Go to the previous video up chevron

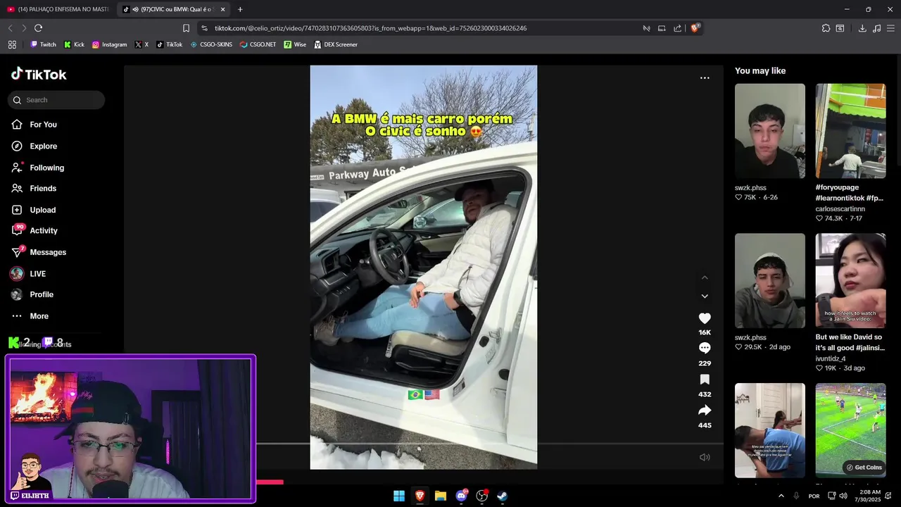coord(705,277)
